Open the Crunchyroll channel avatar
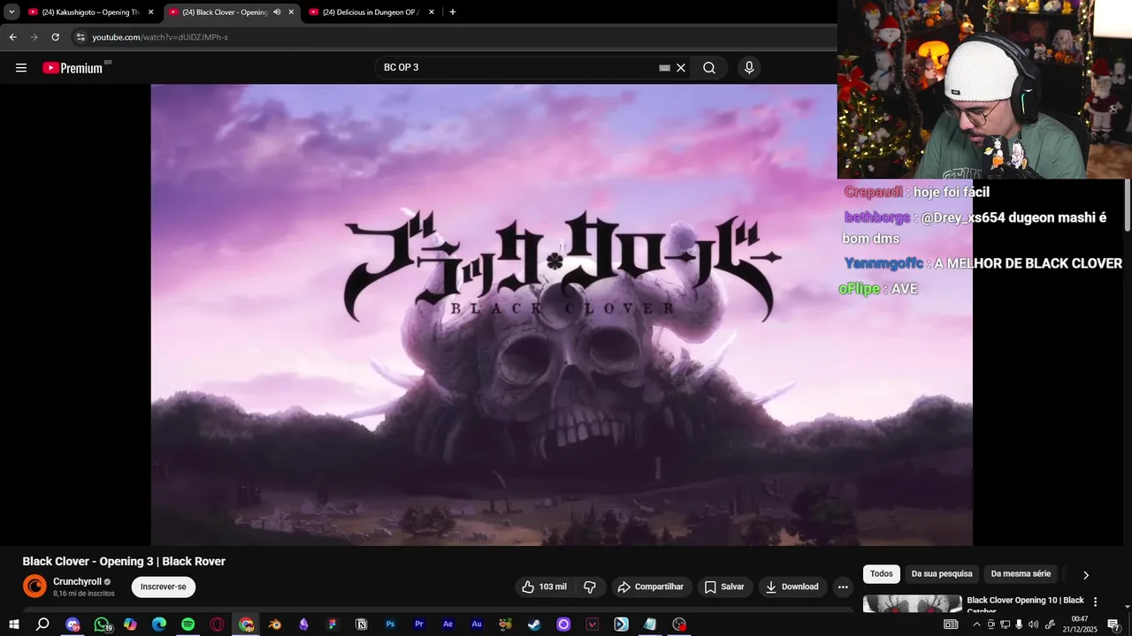Viewport: 1132px width, 636px height. [x=34, y=586]
